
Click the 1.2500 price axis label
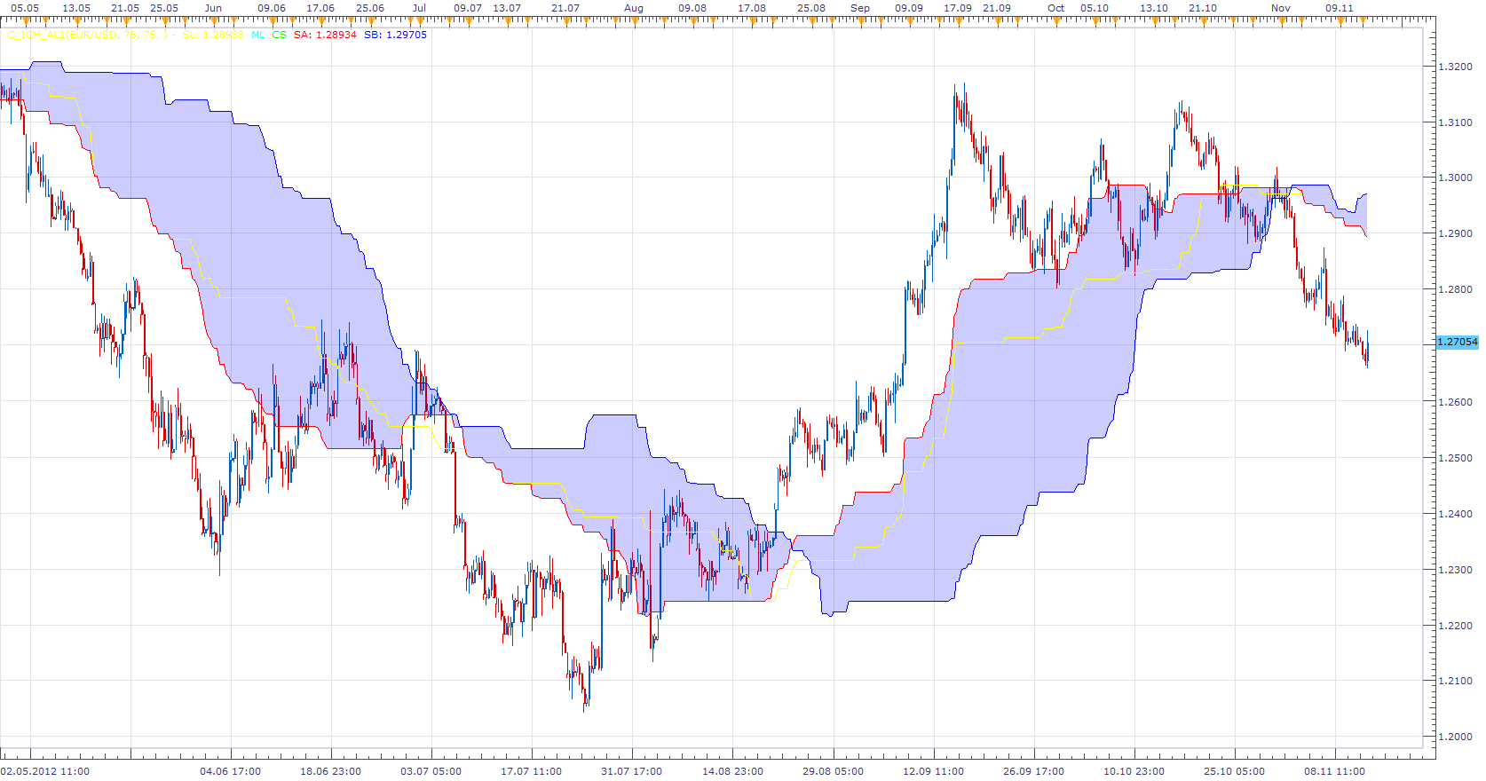tap(1455, 458)
